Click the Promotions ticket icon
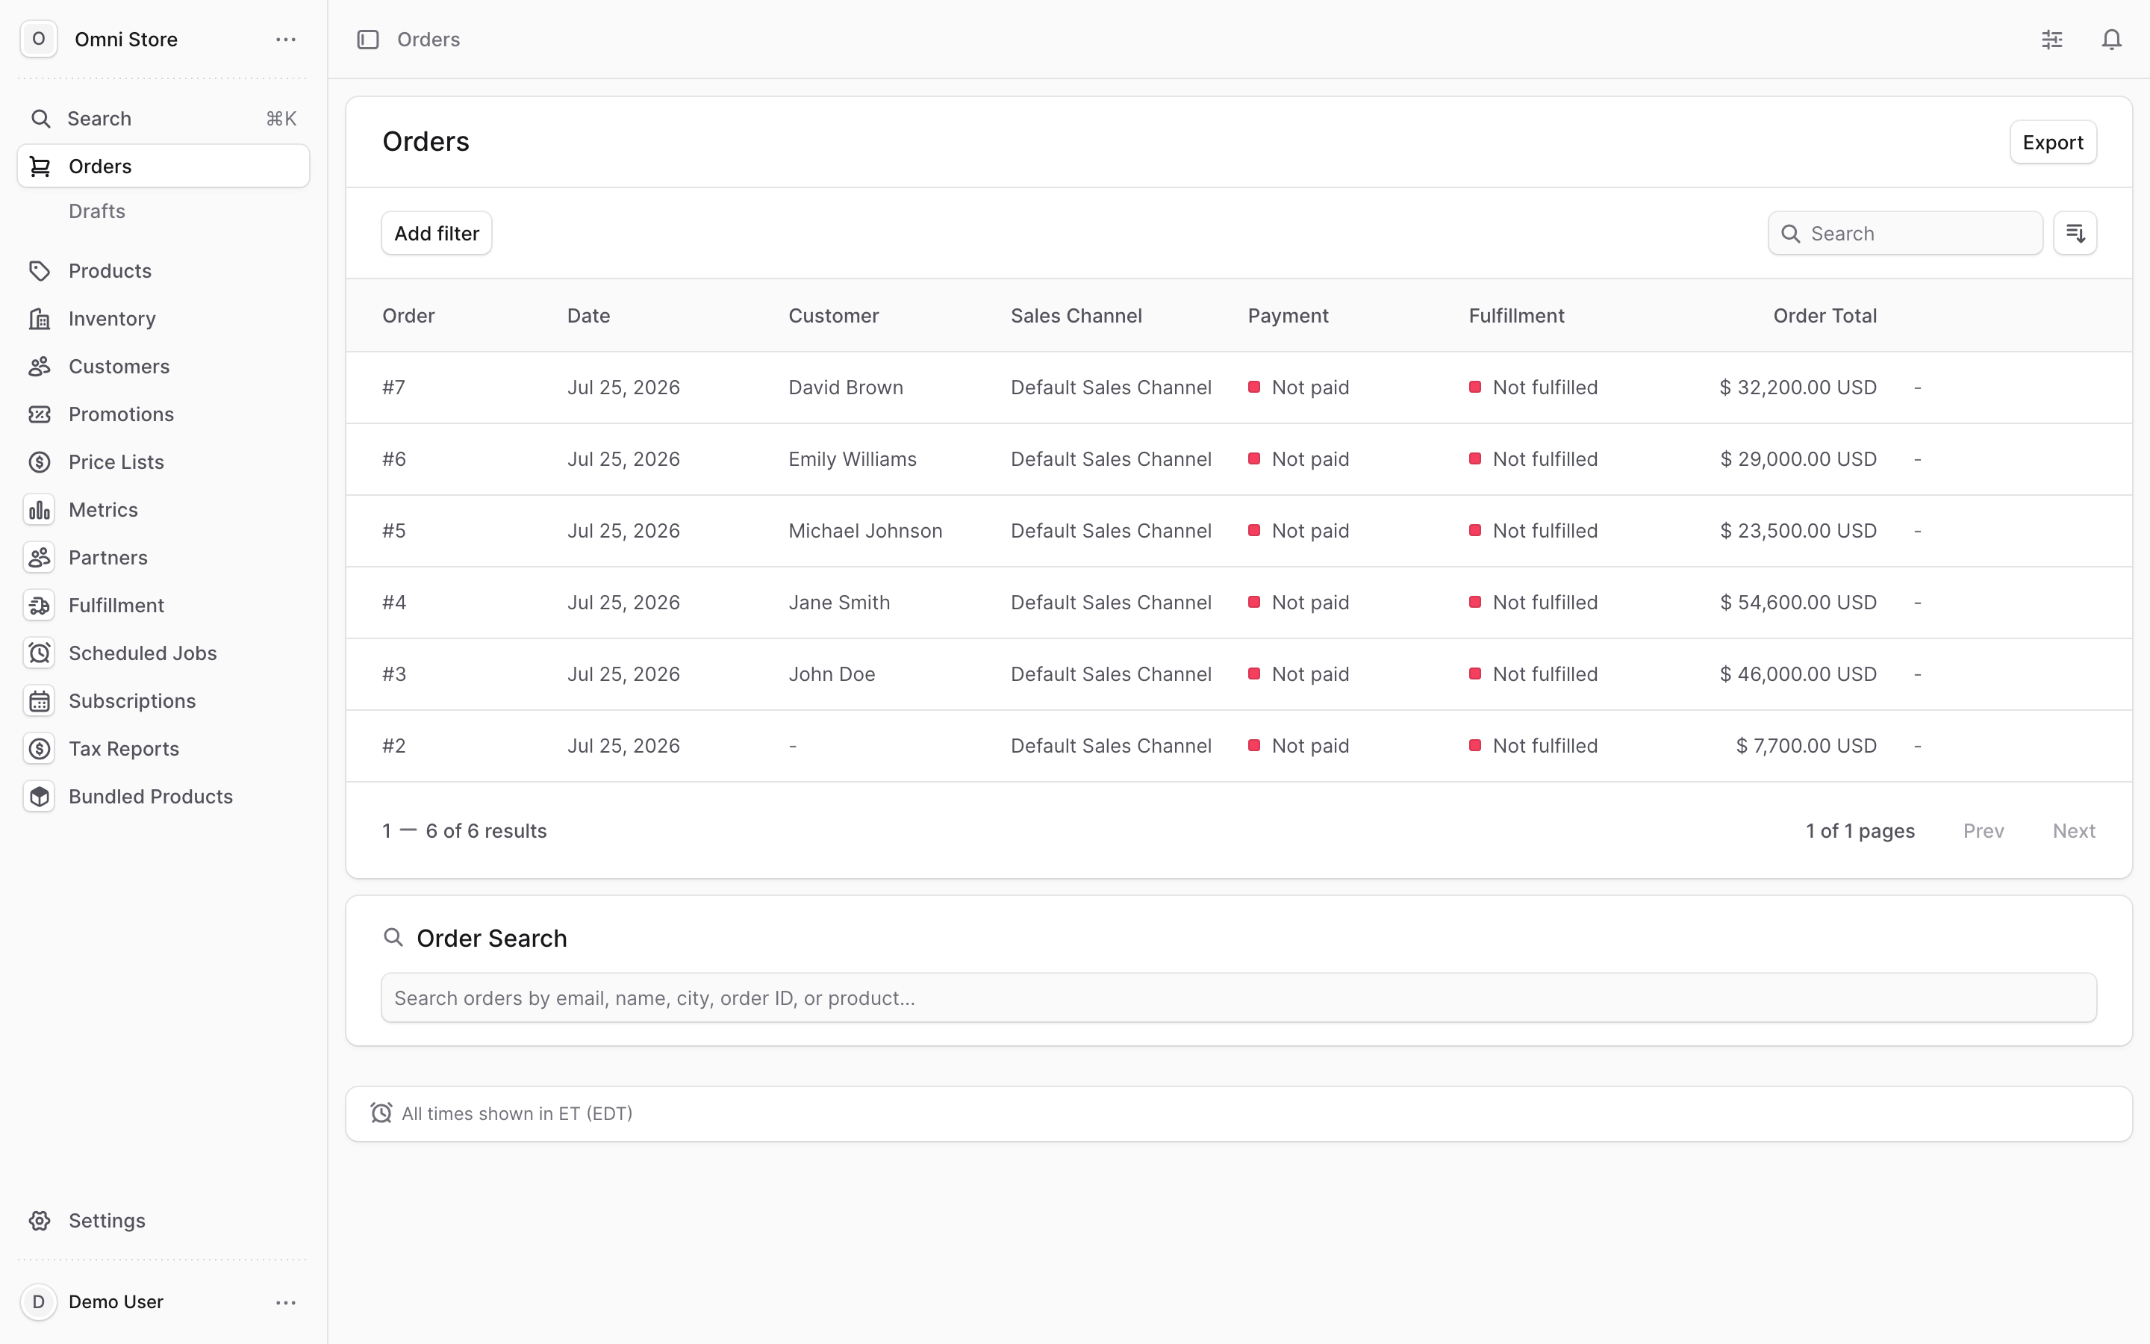 (x=40, y=414)
